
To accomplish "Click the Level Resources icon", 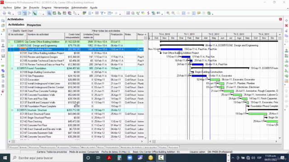I will click(138, 13).
